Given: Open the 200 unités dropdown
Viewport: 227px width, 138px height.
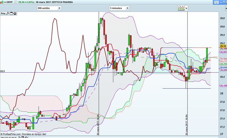Looking at the screenshot, I should pos(49,8).
